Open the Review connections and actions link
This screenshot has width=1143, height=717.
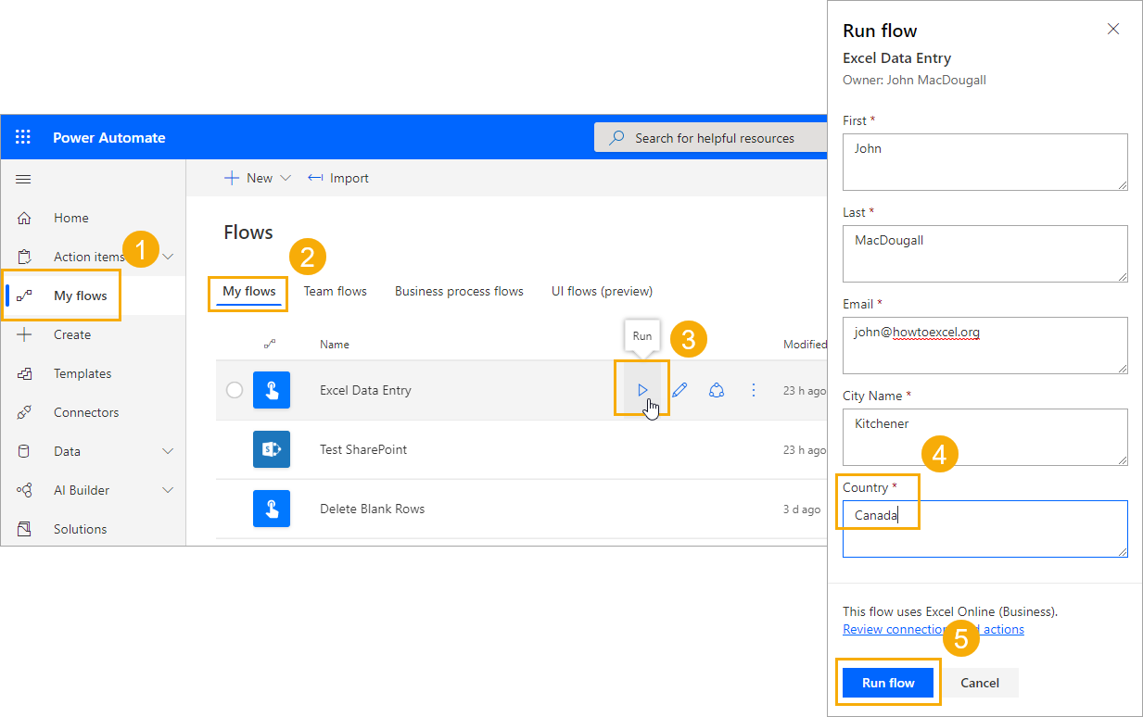[933, 629]
